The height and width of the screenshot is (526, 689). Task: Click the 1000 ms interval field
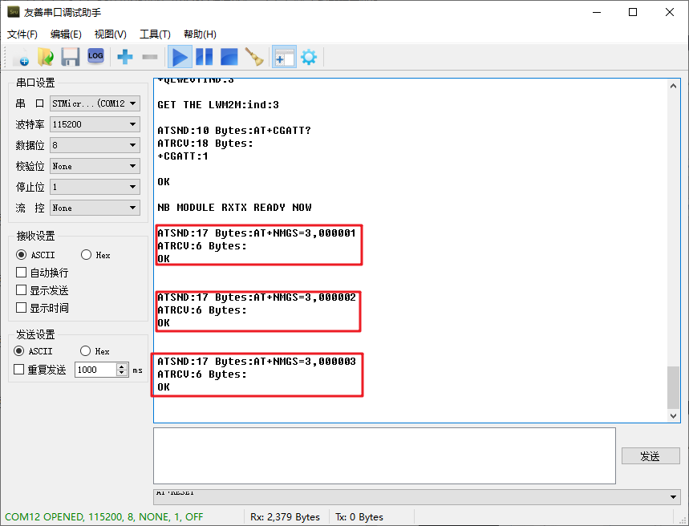(x=95, y=370)
